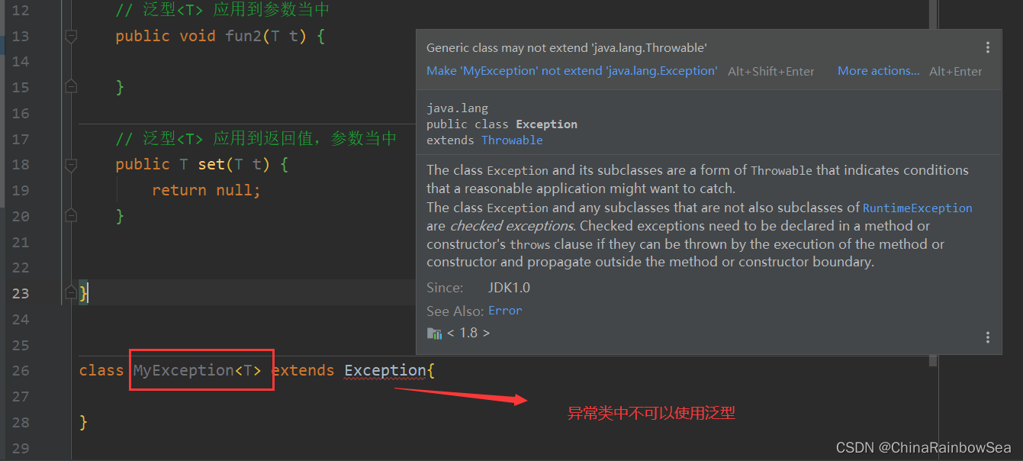Follow the RuntimeException documentation link
The height and width of the screenshot is (461, 1023).
pyautogui.click(x=917, y=208)
